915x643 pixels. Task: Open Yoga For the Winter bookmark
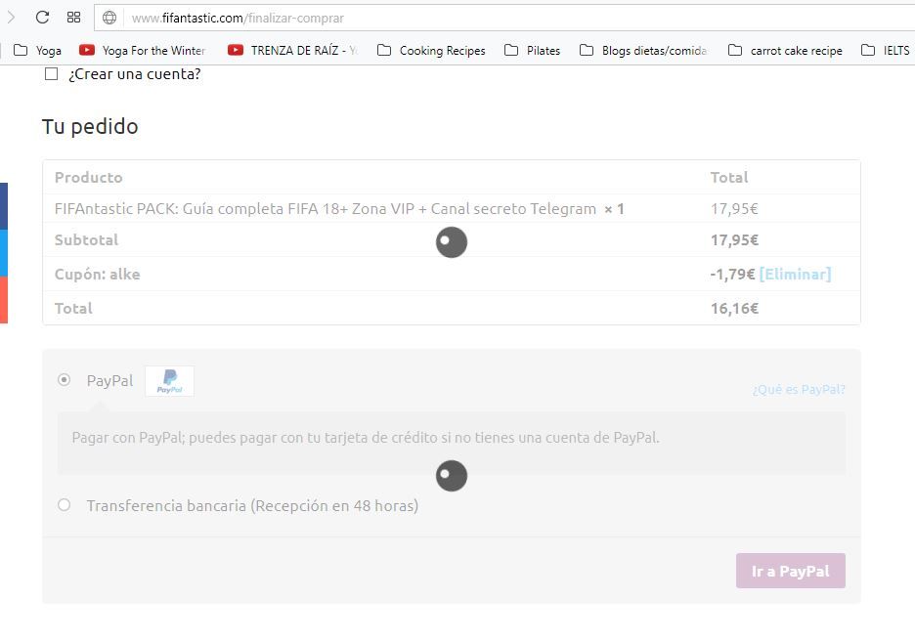(142, 50)
